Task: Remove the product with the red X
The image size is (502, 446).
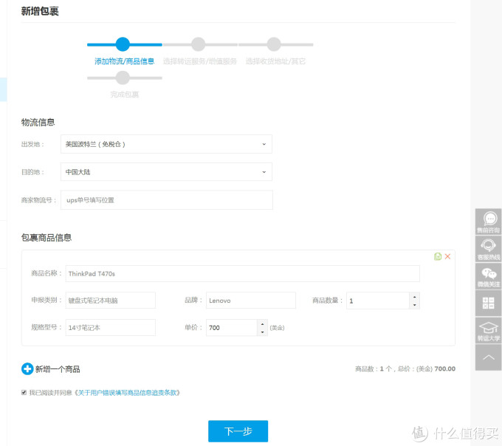Action: coord(447,256)
